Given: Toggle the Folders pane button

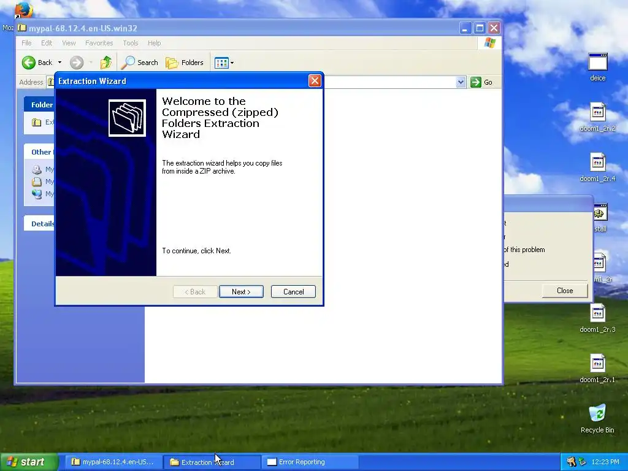Looking at the screenshot, I should pos(185,63).
